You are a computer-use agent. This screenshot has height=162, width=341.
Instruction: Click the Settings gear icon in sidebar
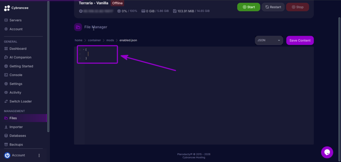point(6,84)
